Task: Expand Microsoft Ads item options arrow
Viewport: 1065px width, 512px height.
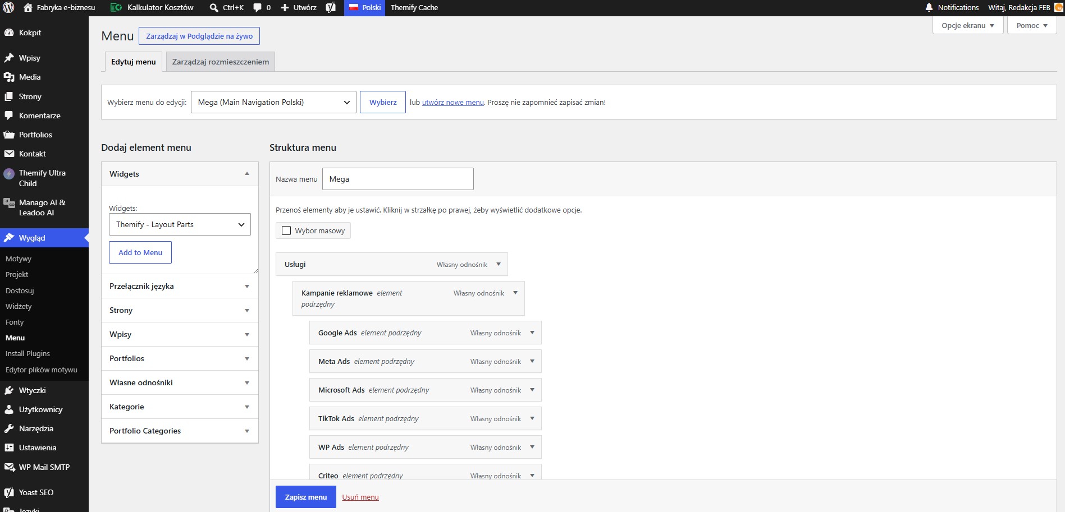Action: click(532, 390)
